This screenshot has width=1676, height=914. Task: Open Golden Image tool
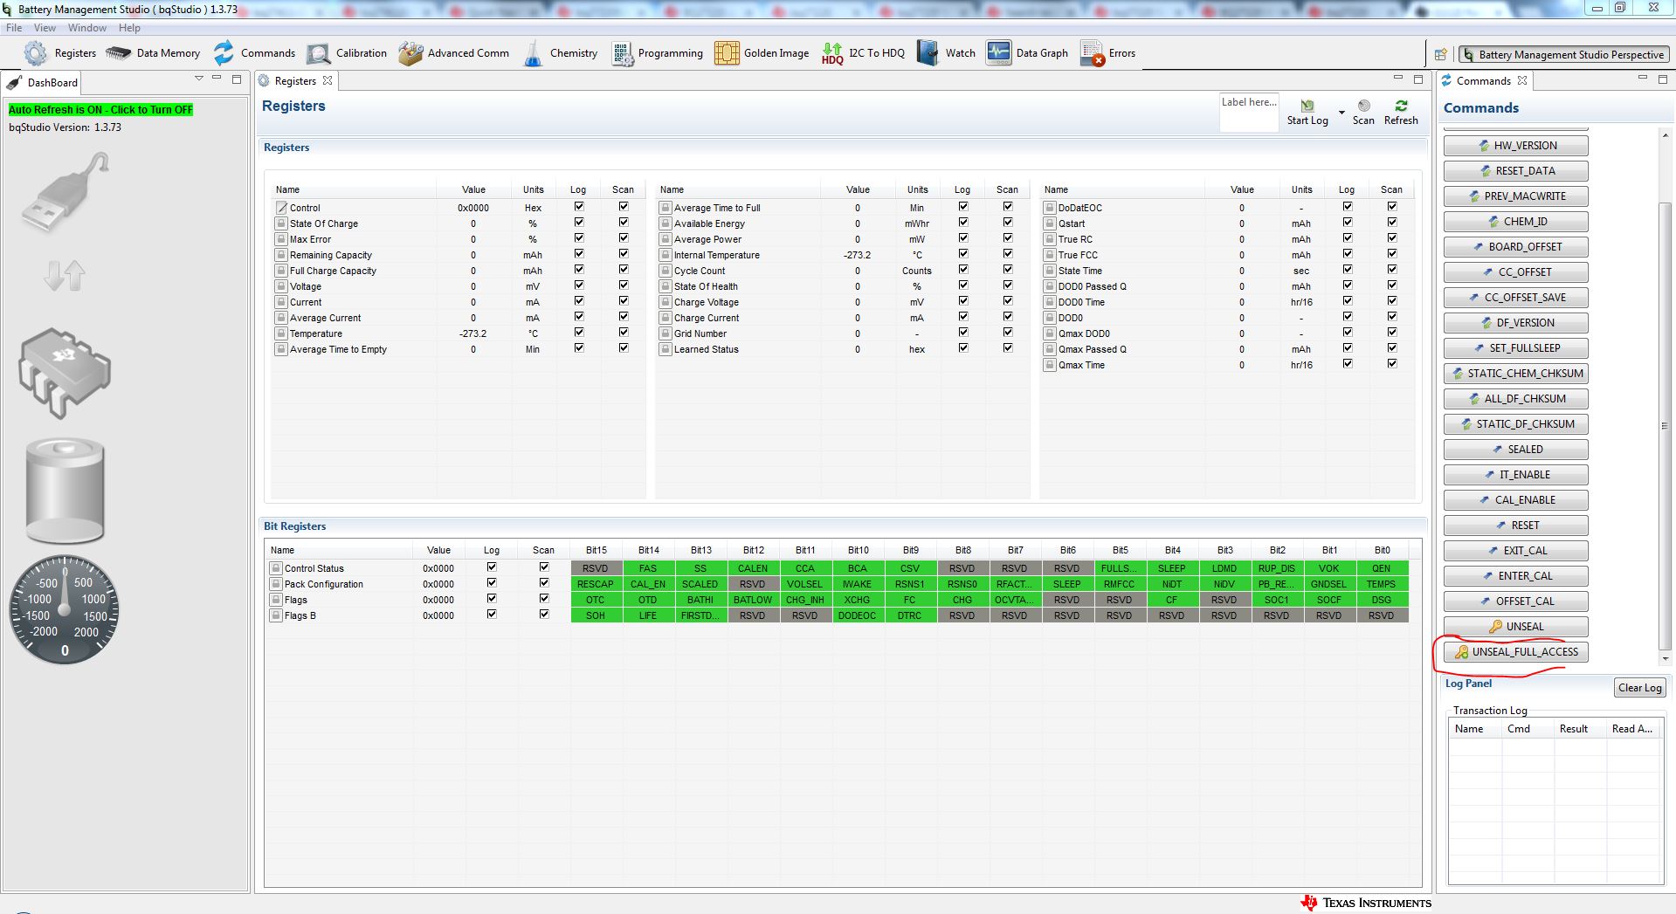coord(762,53)
